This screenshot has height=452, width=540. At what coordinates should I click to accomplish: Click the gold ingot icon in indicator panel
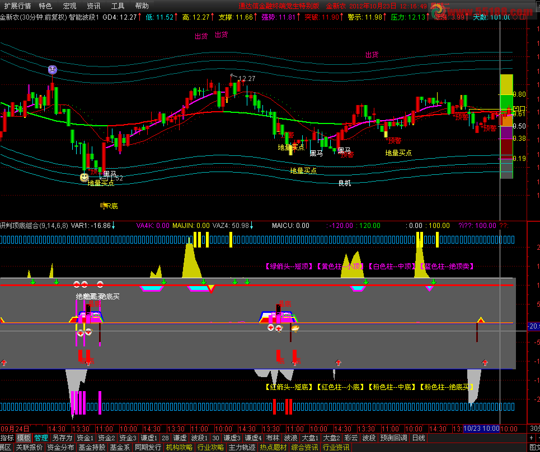295,329
